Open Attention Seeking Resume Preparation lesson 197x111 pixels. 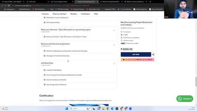pyautogui.click(x=67, y=51)
